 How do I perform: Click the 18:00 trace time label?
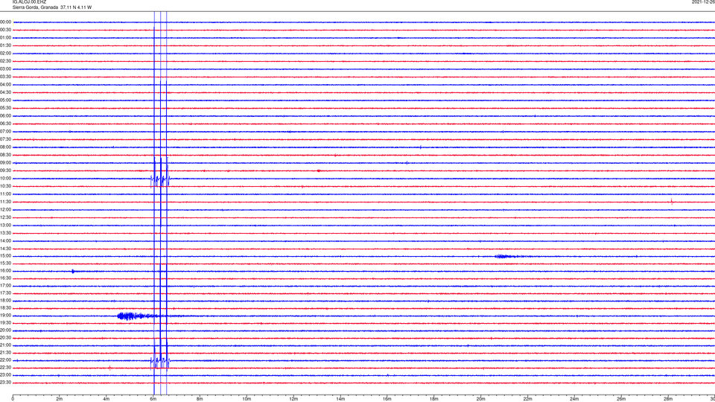point(5,301)
